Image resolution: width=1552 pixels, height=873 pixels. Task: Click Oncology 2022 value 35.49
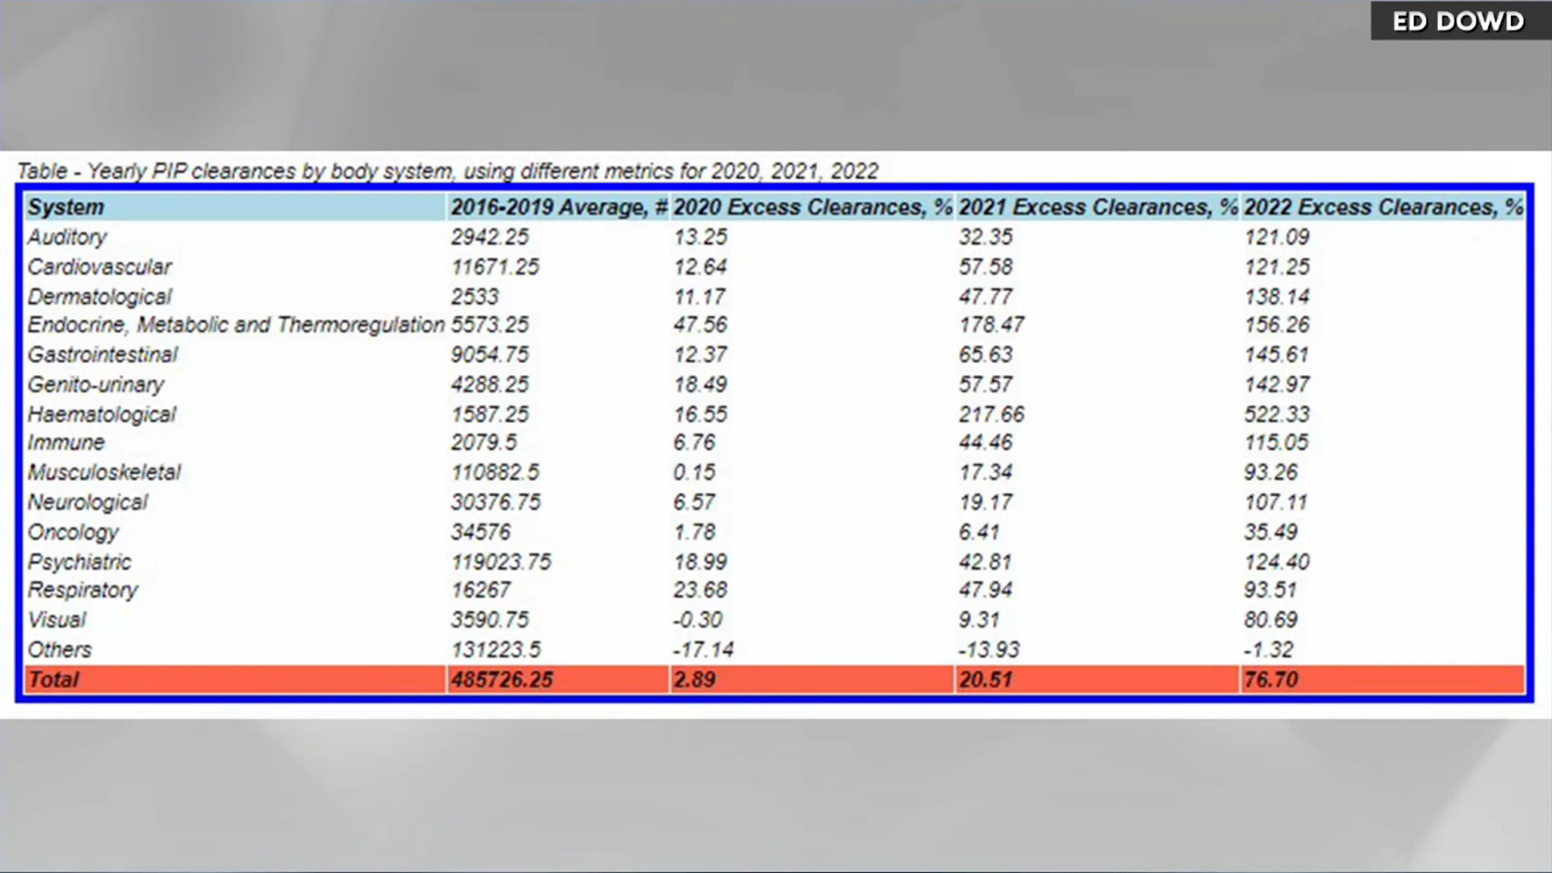point(1271,532)
